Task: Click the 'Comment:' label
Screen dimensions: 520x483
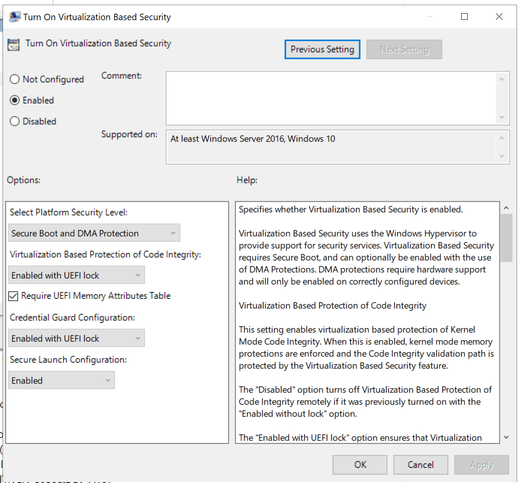Action: click(x=121, y=76)
